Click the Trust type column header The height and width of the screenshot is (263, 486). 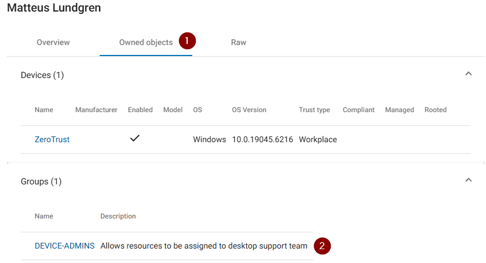tap(315, 110)
